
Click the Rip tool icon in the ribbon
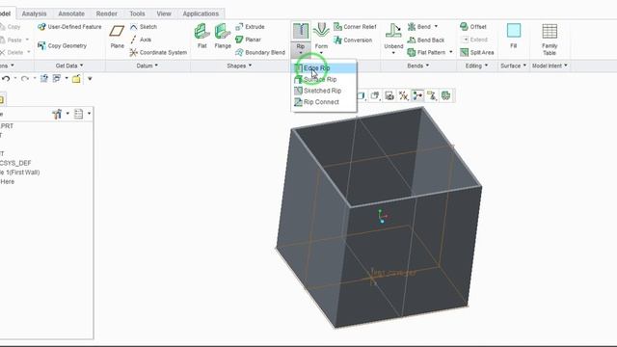(x=301, y=31)
